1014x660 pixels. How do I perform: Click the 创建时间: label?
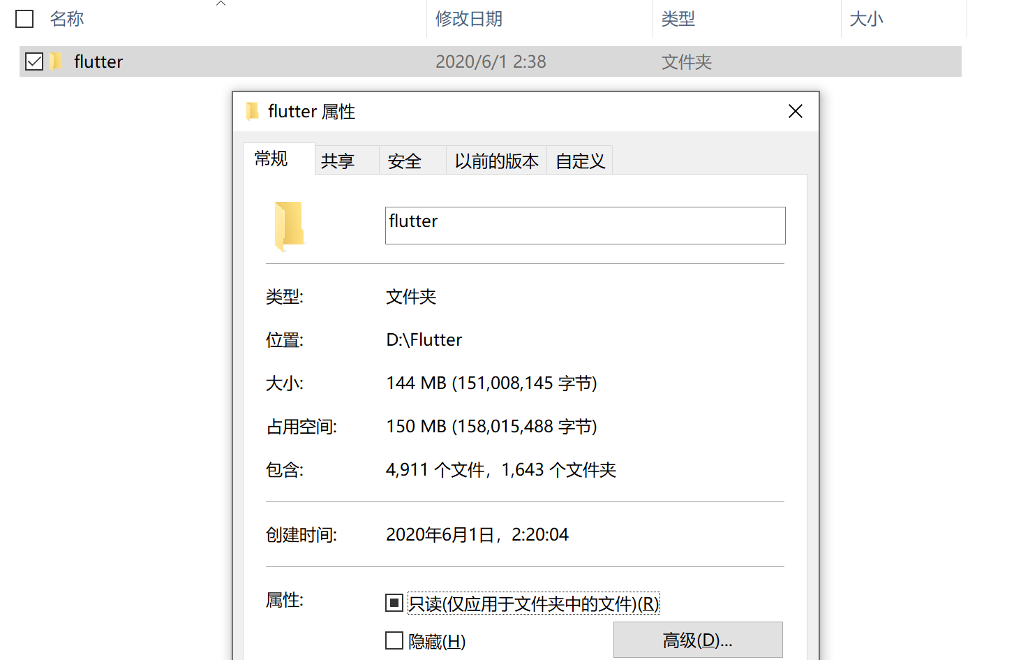pos(301,535)
